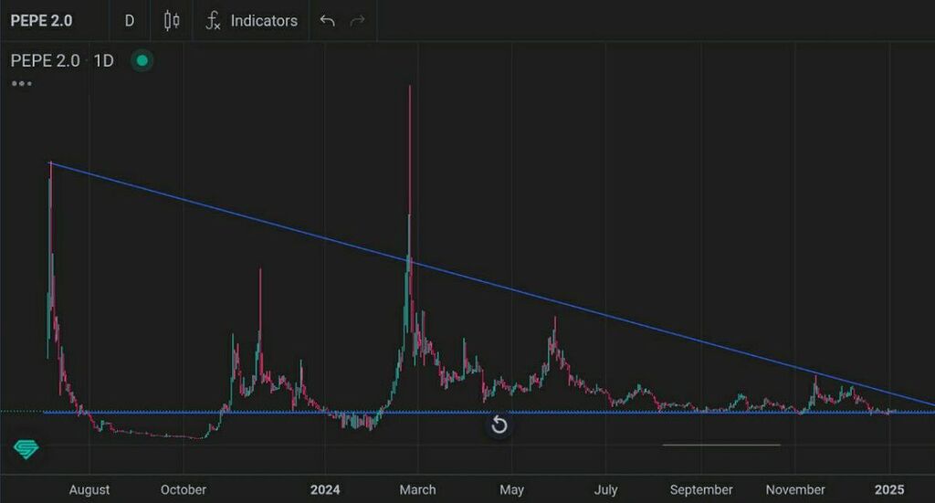The height and width of the screenshot is (503, 935).
Task: Click the reset chart view button
Action: pos(499,424)
